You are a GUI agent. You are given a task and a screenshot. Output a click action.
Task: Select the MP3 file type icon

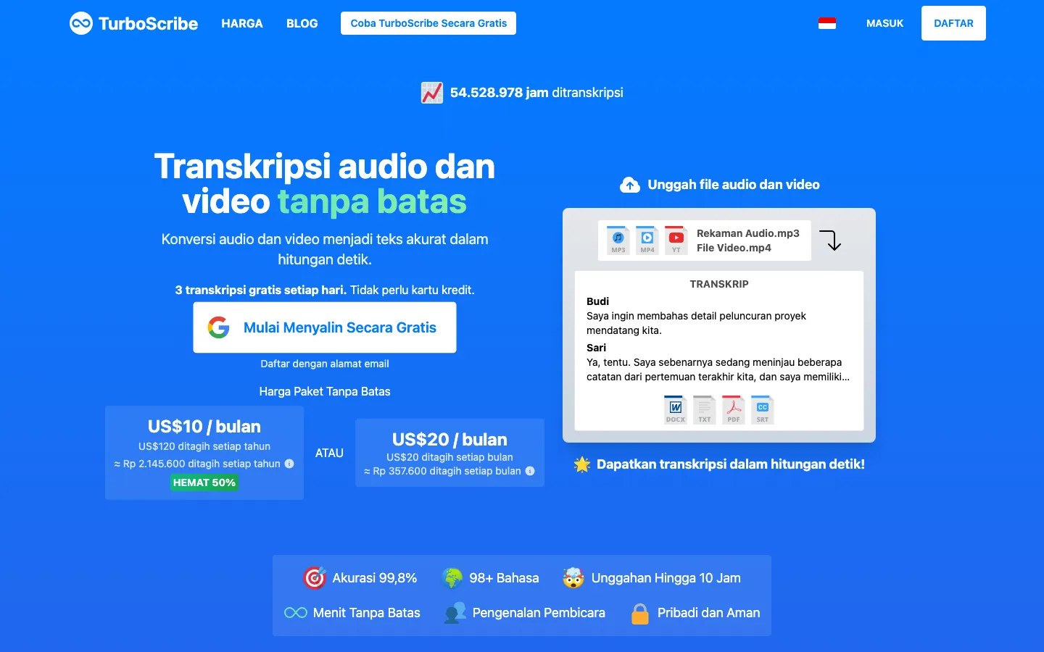[618, 240]
